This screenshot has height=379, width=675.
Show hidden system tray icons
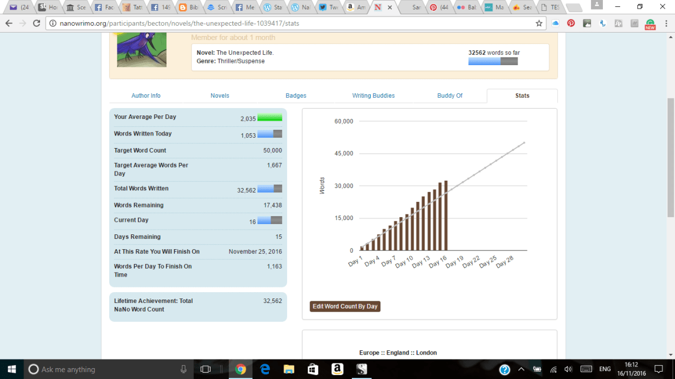coord(521,369)
